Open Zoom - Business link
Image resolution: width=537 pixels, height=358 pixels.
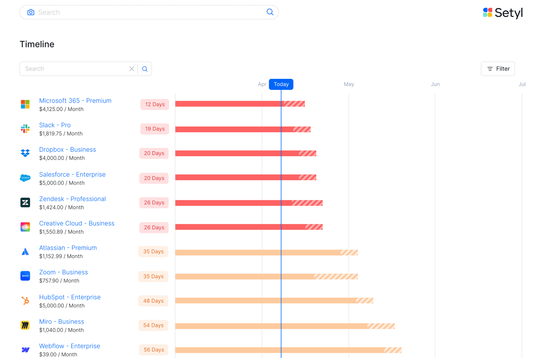pyautogui.click(x=63, y=272)
